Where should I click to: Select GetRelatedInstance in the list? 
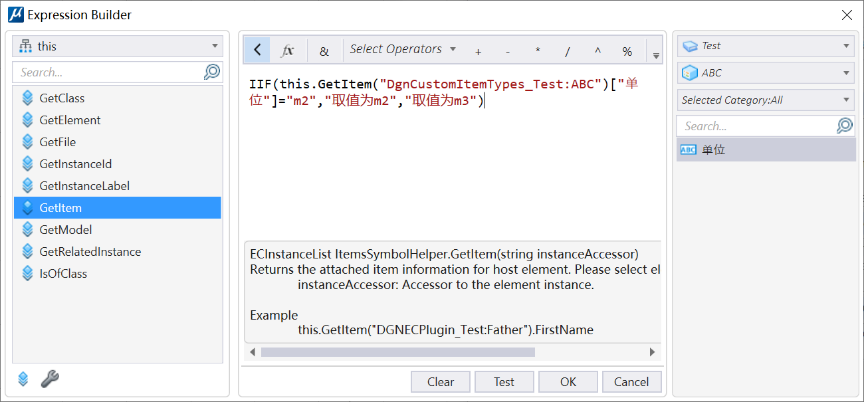tap(90, 252)
